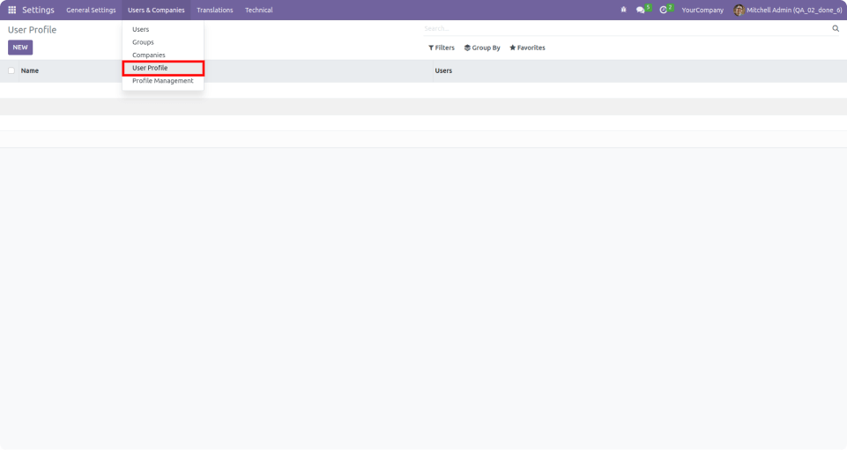The width and height of the screenshot is (847, 450).
Task: Click the YourCompany switcher
Action: (x=702, y=10)
